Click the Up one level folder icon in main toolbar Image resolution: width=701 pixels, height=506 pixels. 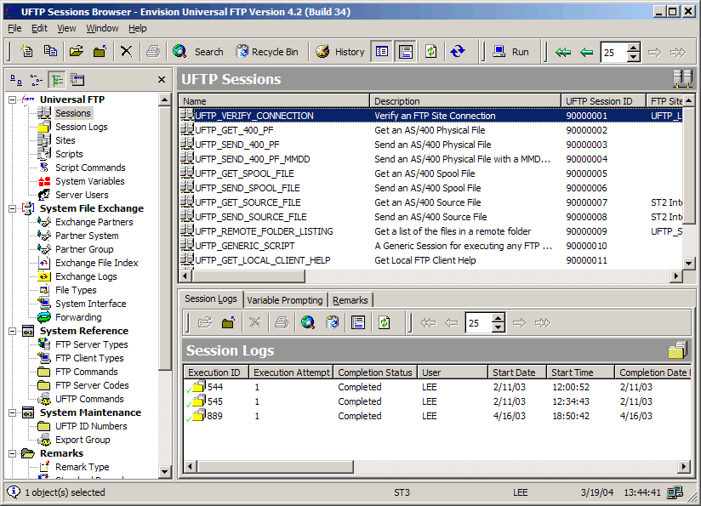coord(100,52)
